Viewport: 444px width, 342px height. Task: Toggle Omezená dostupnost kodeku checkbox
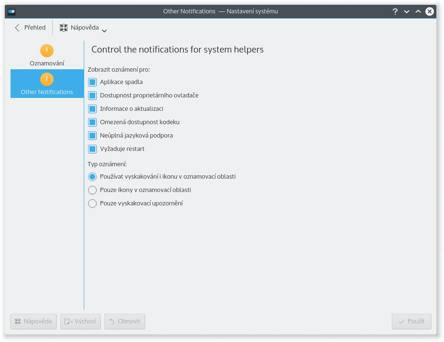click(x=92, y=122)
